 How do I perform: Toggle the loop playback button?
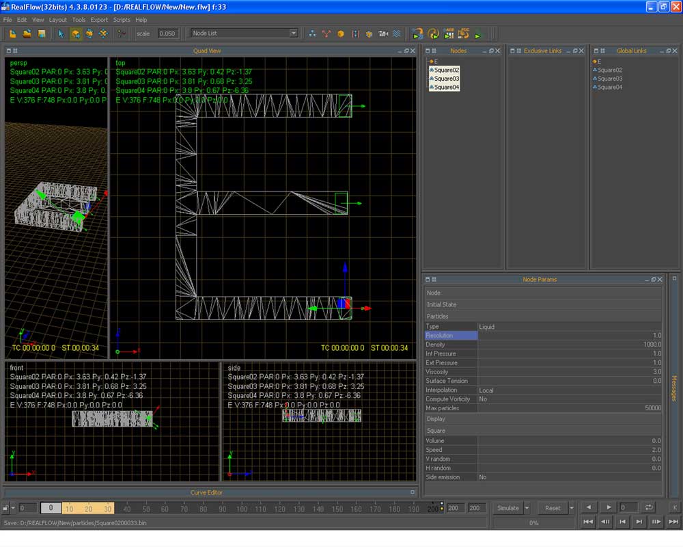tap(648, 507)
